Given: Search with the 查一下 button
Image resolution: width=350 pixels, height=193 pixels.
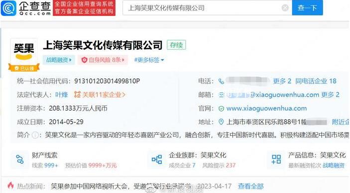Looking at the screenshot, I should 307,8.
